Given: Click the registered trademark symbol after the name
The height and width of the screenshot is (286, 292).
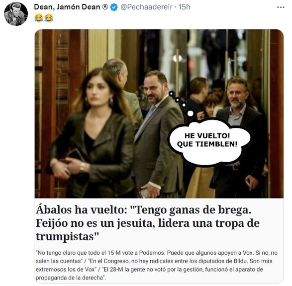Looking at the screenshot, I should 105,7.
